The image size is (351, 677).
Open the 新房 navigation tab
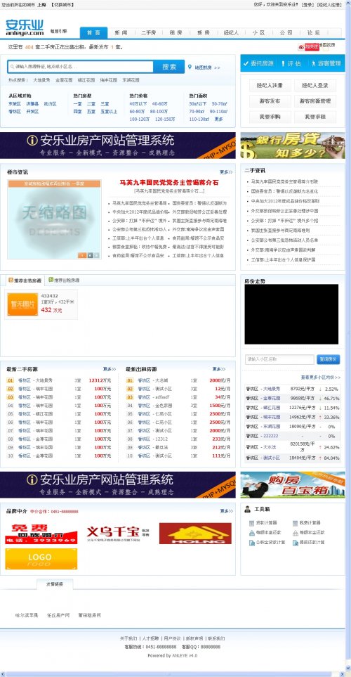[204, 33]
